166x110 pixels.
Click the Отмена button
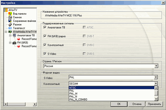coord(137,104)
